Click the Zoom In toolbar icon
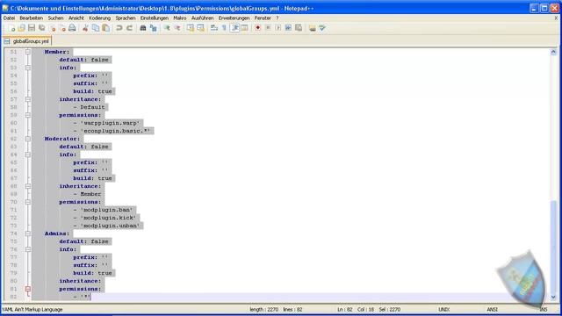Screen dimensions: 562x316 pos(167,28)
